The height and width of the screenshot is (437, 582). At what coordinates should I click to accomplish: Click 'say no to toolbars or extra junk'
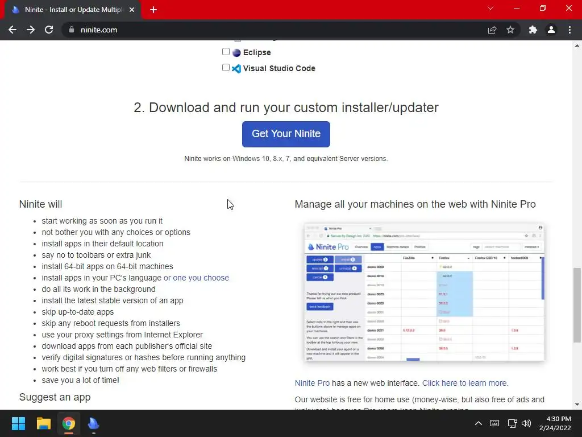pos(96,255)
